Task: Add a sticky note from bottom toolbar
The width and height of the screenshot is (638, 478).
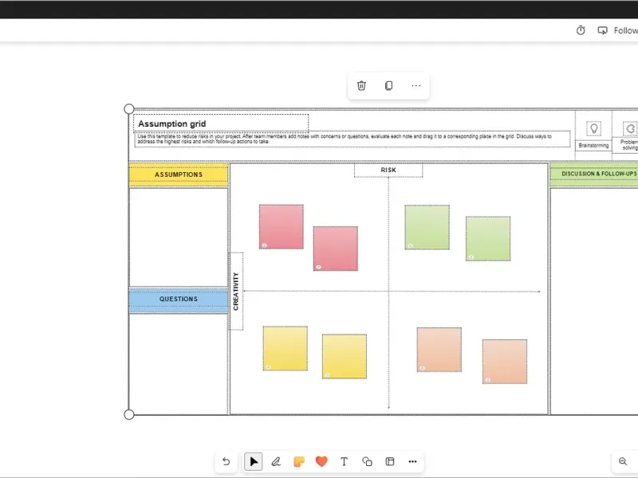Action: 298,461
